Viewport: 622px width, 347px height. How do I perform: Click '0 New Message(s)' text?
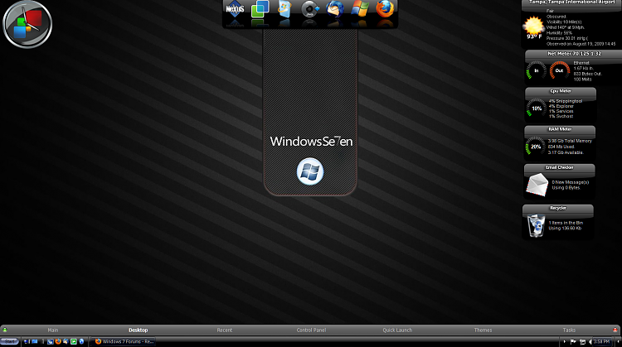570,182
